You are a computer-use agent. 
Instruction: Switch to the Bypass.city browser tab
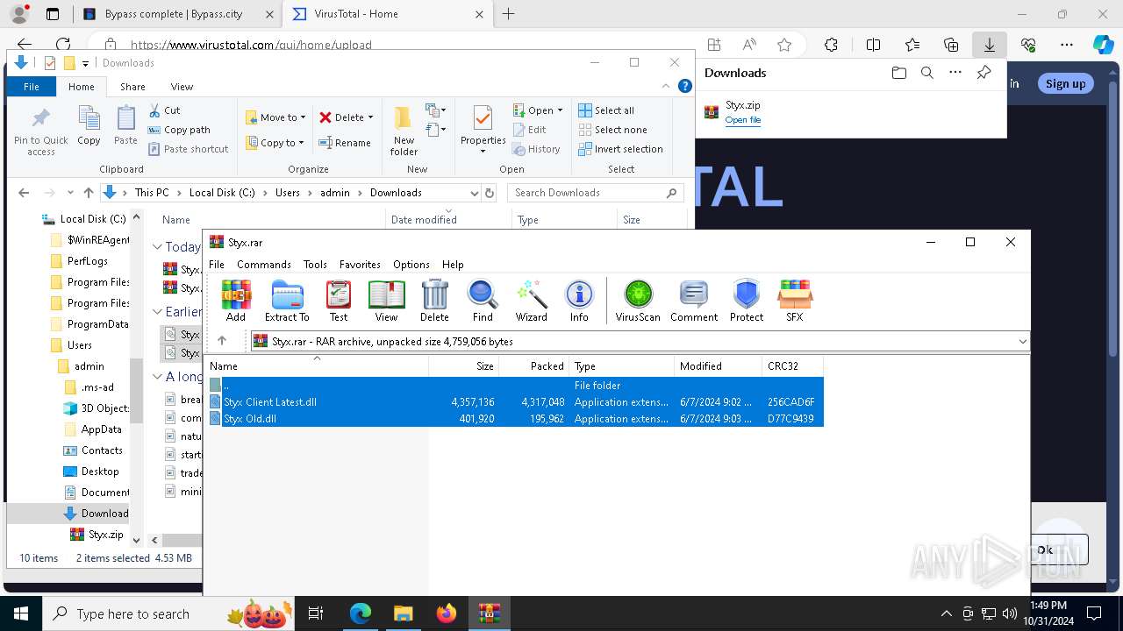[x=178, y=14]
